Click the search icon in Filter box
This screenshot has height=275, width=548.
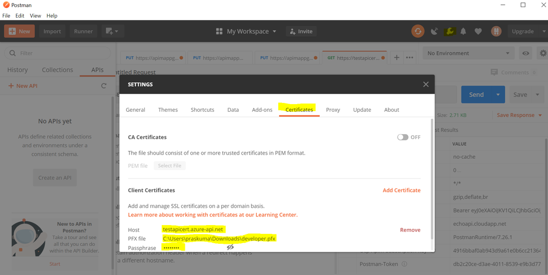[x=13, y=53]
